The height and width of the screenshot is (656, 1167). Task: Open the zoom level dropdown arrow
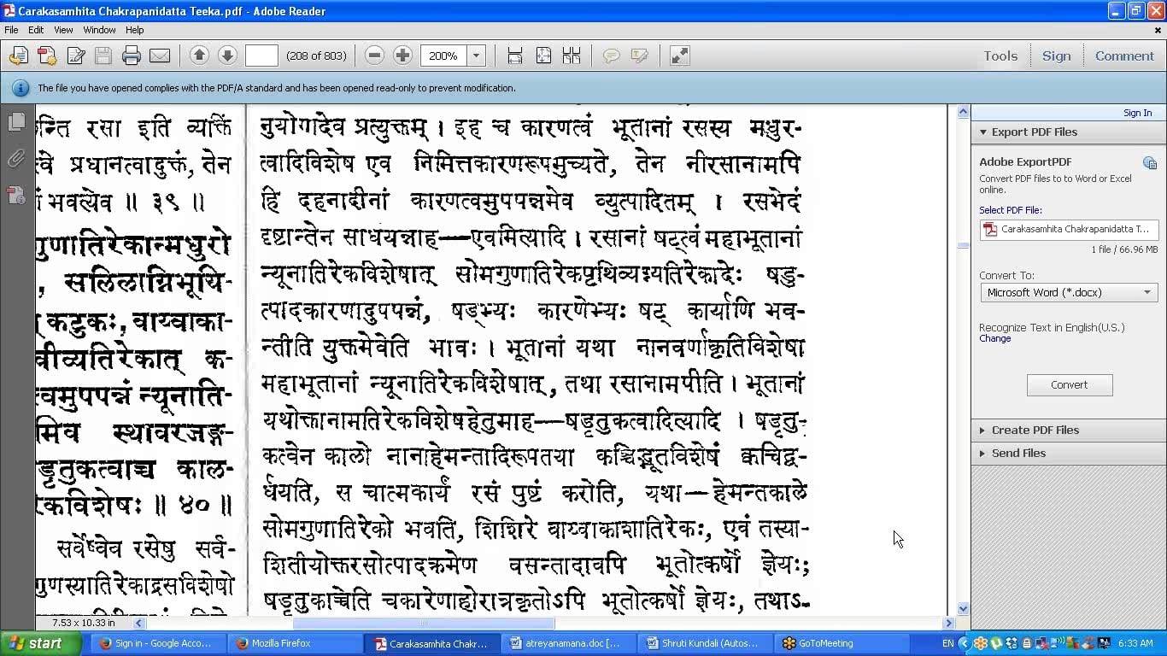pos(477,56)
